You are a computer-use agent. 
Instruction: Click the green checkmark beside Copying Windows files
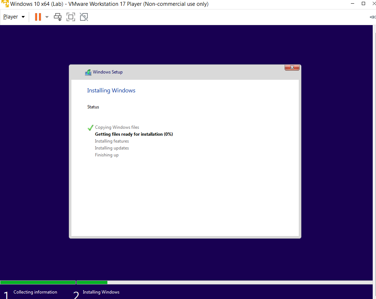[90, 128]
